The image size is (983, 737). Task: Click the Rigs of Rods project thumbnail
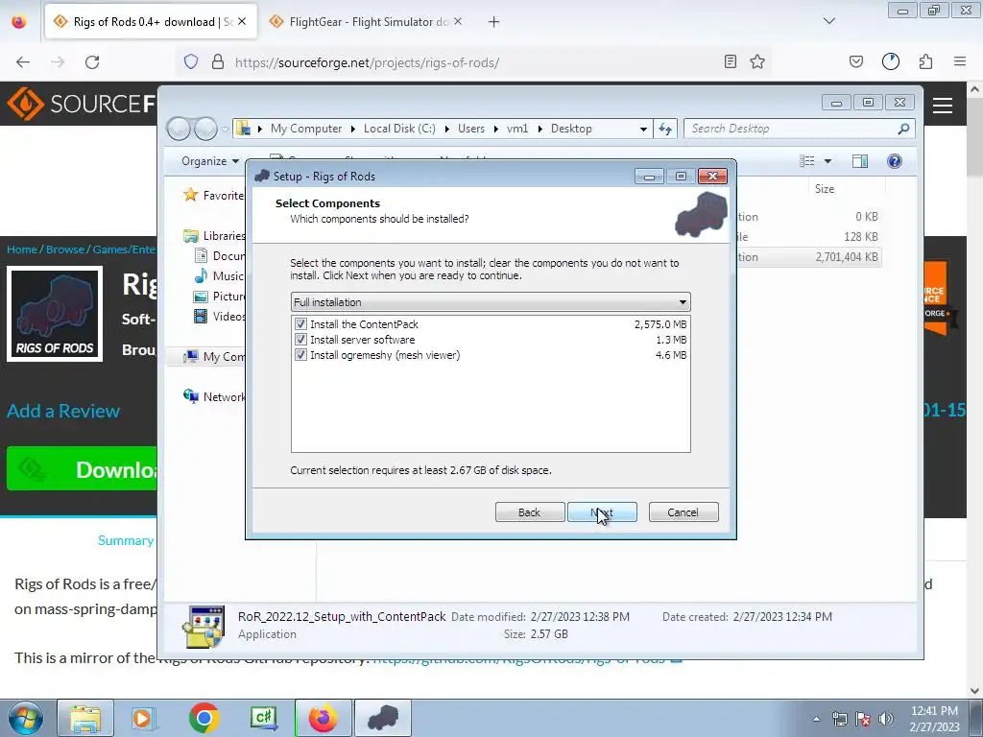(55, 314)
